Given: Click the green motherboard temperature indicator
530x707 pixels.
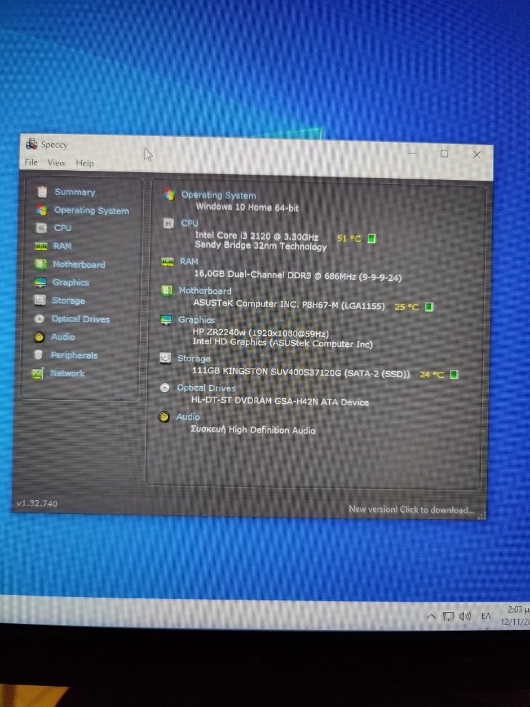Looking at the screenshot, I should tap(429, 306).
